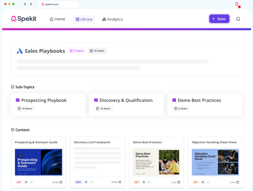
Task: Click the PDF tag on Prospecting guide card
Action: [x=19, y=182]
